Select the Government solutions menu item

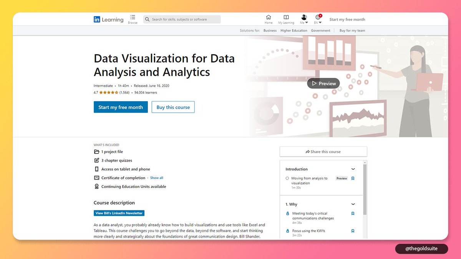point(320,30)
